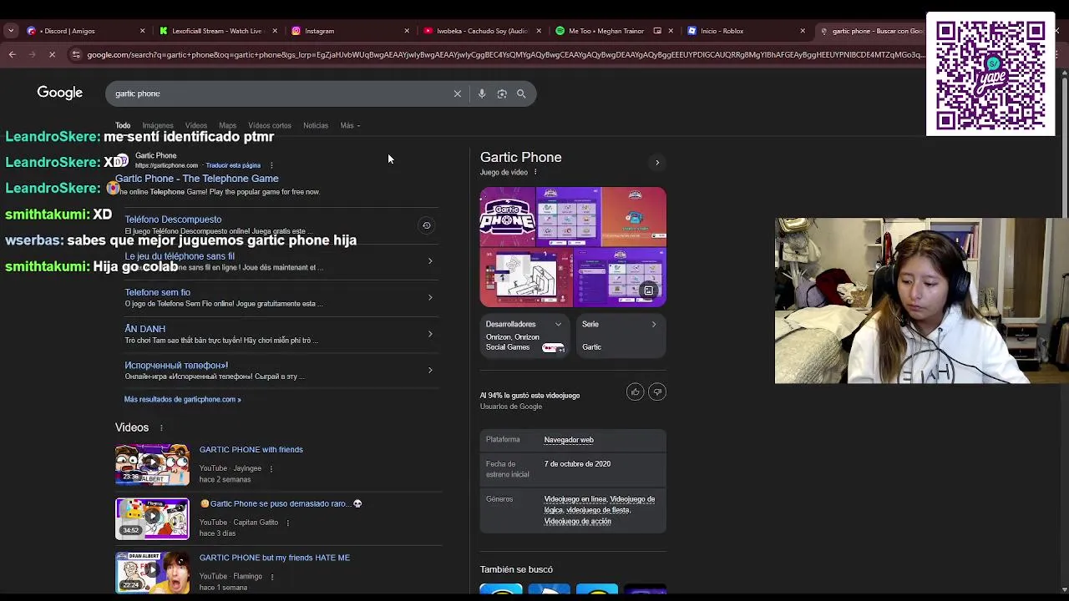The image size is (1069, 601).
Task: Play Gartic Phone se puso demasiado raro thumbnail
Action: tap(152, 519)
